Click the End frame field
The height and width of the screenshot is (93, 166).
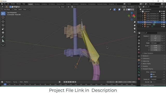coord(132,82)
